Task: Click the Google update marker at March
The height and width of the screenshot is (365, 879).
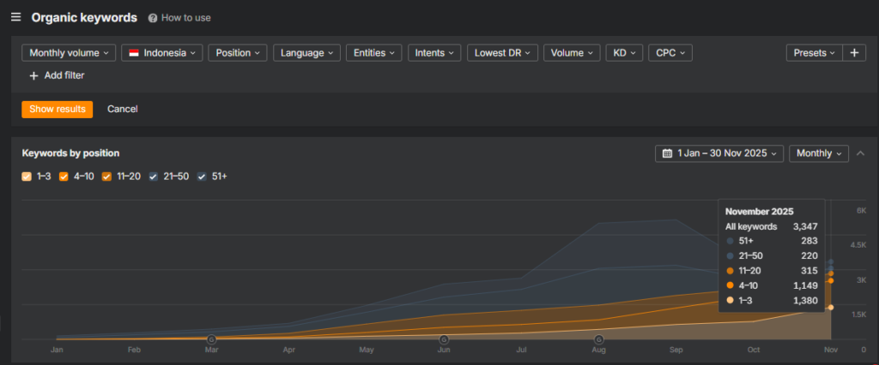Action: (x=211, y=339)
